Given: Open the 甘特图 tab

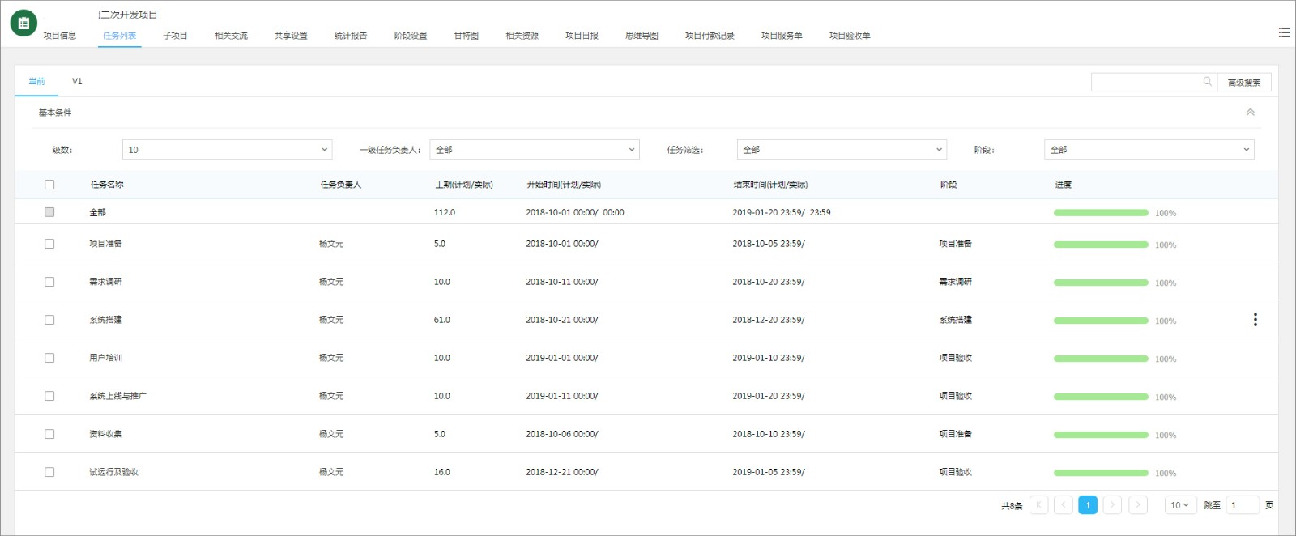Looking at the screenshot, I should 467,36.
